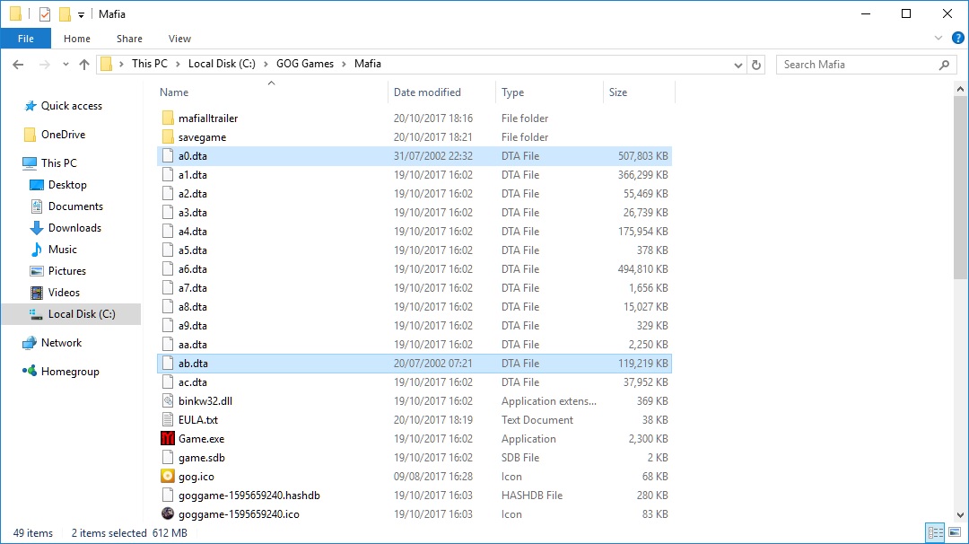The height and width of the screenshot is (544, 969).
Task: Expand chevron after Local Disk (C:) in path
Action: (x=266, y=64)
